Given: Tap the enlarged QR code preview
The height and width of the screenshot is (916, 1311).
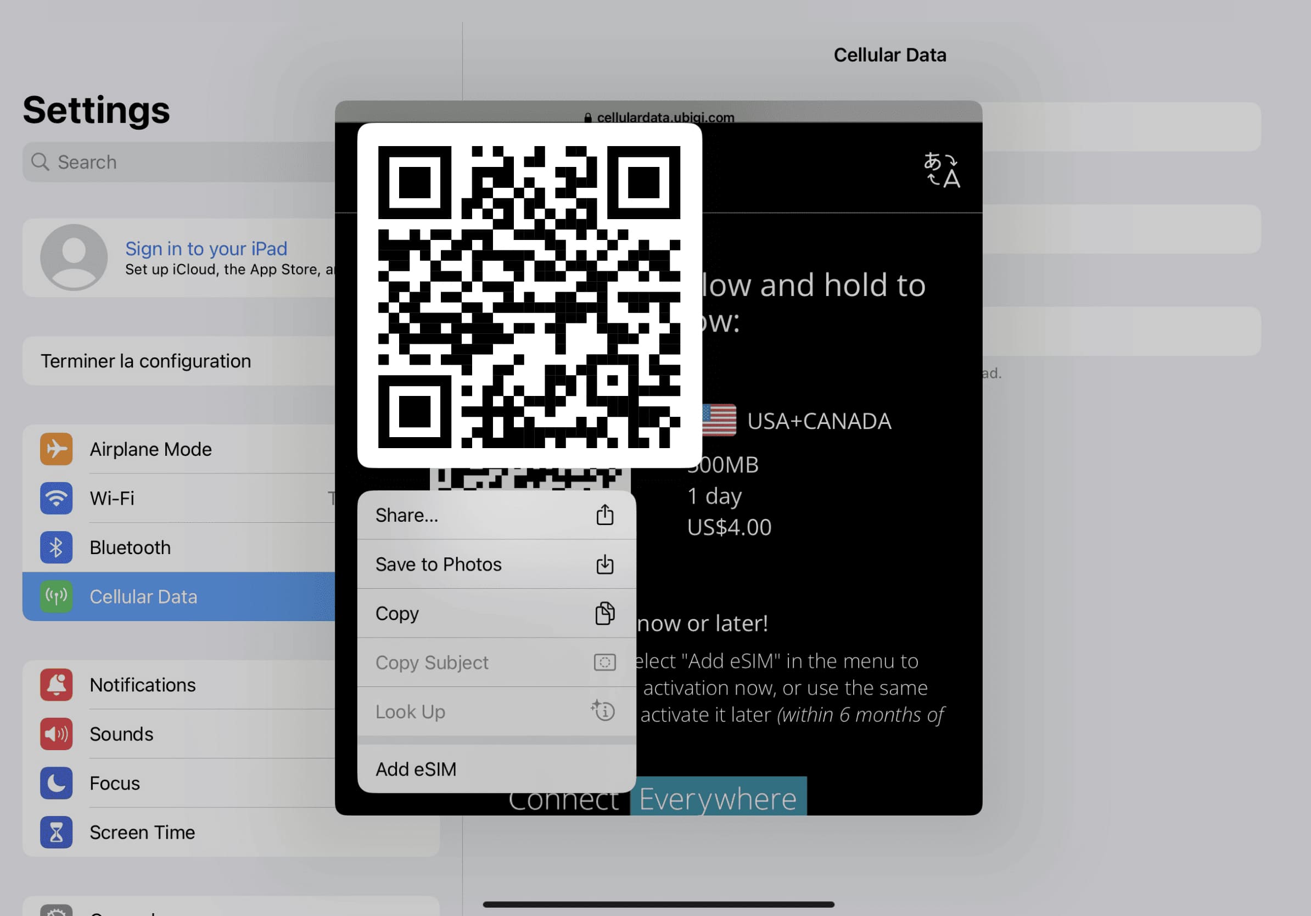Looking at the screenshot, I should tap(529, 296).
